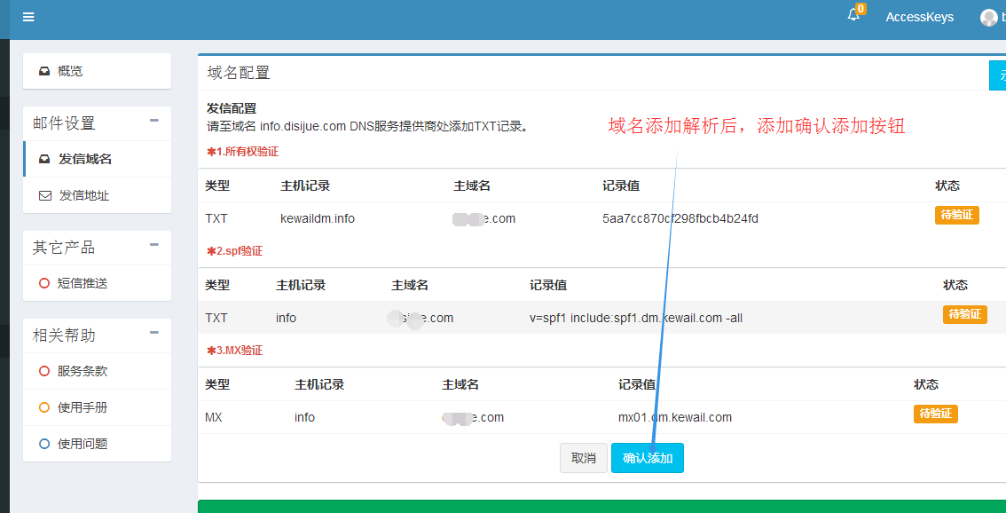Click the info host record in the spf row

(287, 318)
